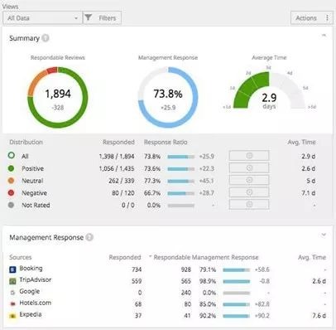
Task: Click the Google response progress bar
Action: [x=237, y=293]
